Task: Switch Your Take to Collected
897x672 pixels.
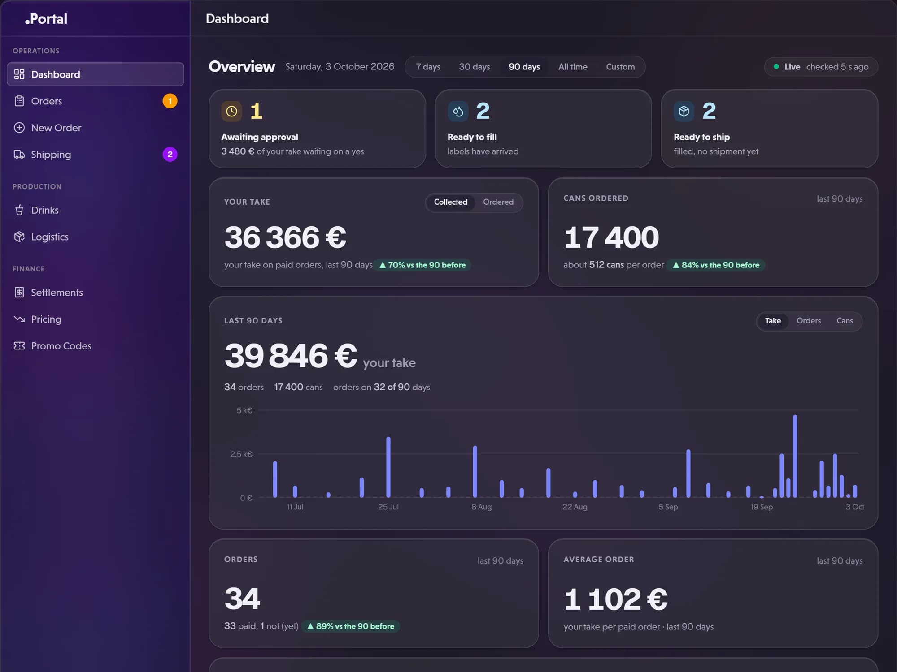Action: (450, 202)
